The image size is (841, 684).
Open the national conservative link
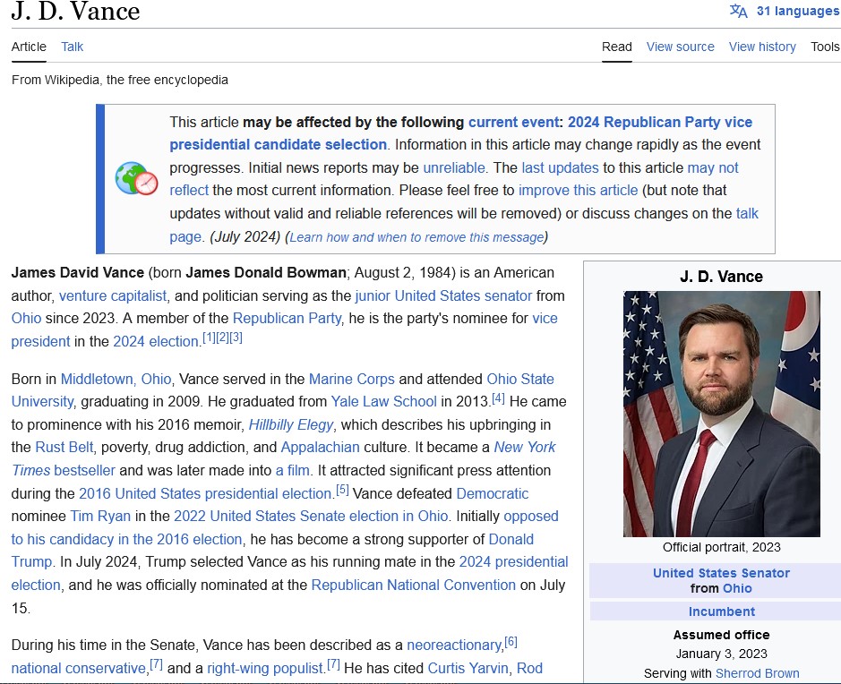coord(79,669)
